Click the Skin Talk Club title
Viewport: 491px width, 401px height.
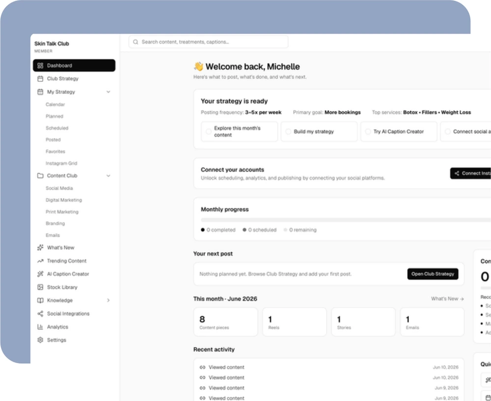pos(52,44)
